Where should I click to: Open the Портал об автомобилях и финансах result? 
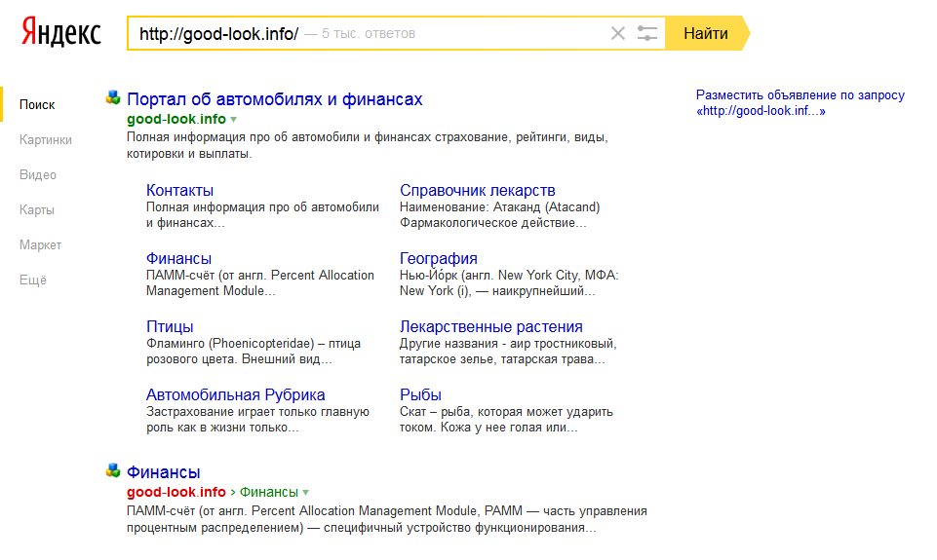274,99
